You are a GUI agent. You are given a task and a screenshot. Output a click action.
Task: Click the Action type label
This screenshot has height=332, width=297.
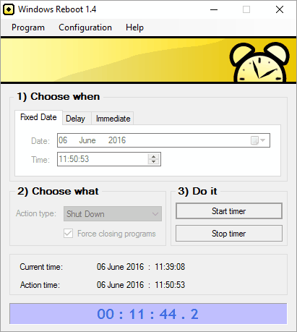pos(36,213)
